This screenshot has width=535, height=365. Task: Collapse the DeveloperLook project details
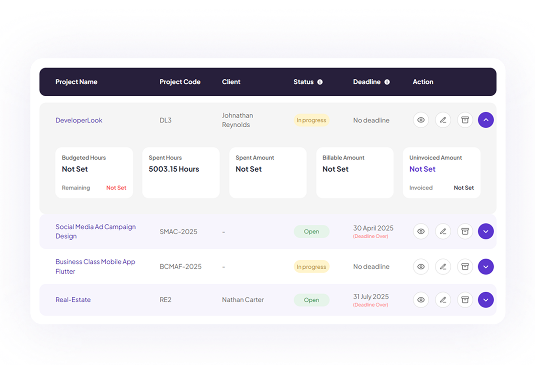(486, 120)
